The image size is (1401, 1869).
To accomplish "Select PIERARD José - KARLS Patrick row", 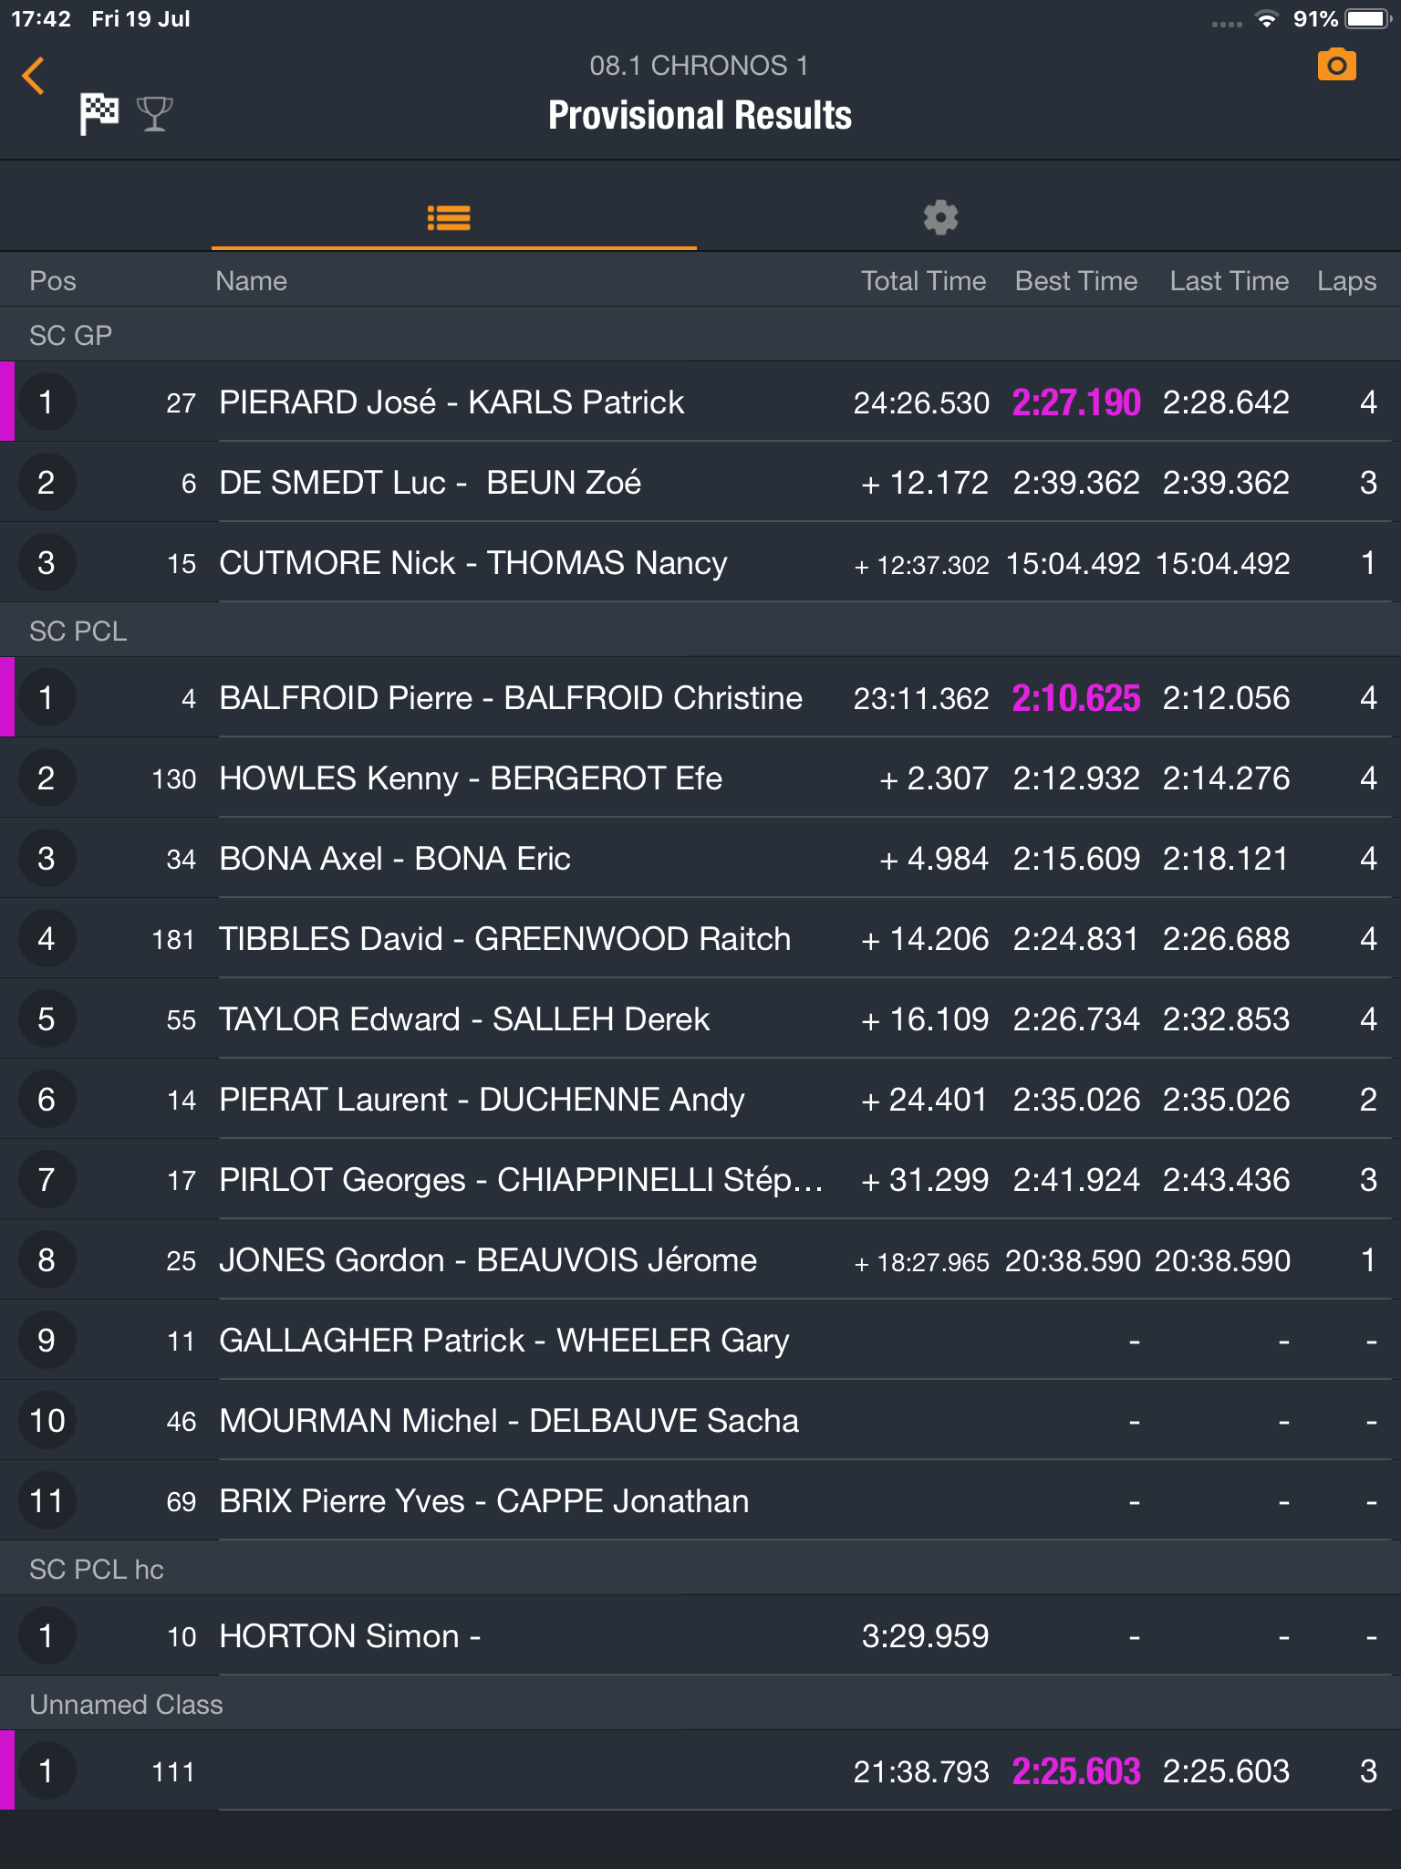I will point(700,402).
